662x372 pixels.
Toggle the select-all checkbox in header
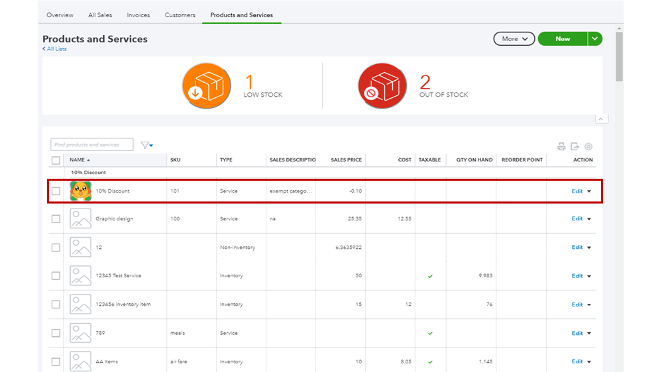coord(56,160)
